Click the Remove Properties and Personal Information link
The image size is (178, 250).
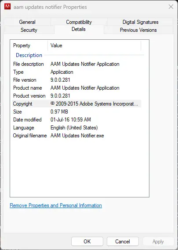click(x=56, y=205)
